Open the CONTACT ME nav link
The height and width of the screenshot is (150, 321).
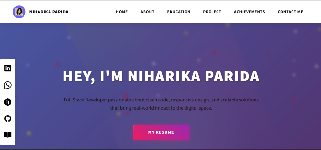click(290, 12)
